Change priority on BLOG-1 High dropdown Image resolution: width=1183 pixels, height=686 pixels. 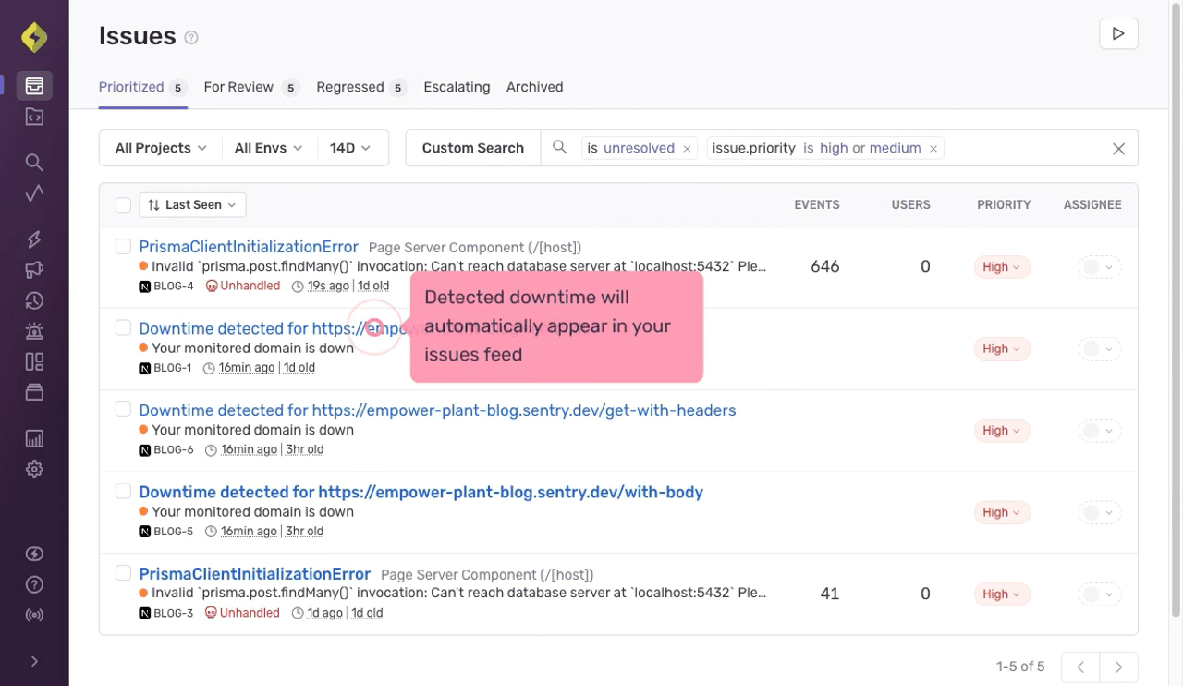click(1002, 349)
